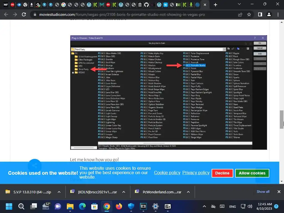Open the volume control in the tray

(250, 206)
